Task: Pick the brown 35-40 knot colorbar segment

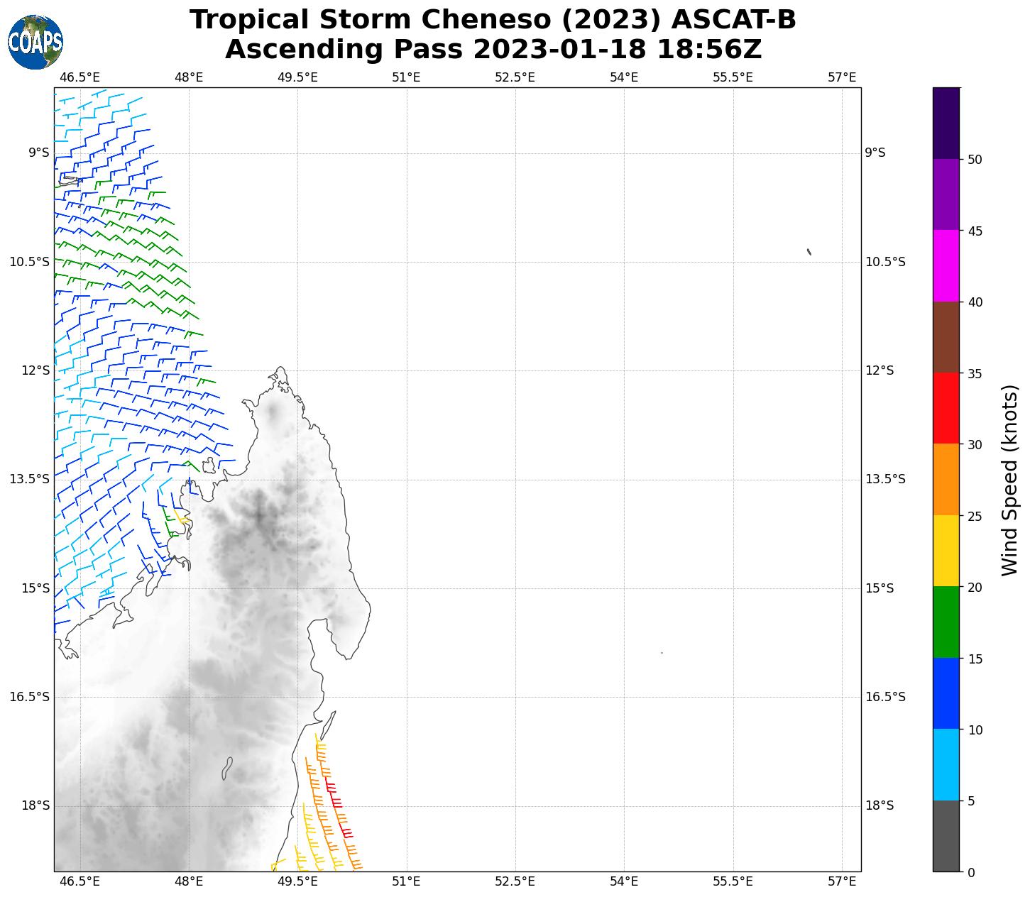Action: 946,337
